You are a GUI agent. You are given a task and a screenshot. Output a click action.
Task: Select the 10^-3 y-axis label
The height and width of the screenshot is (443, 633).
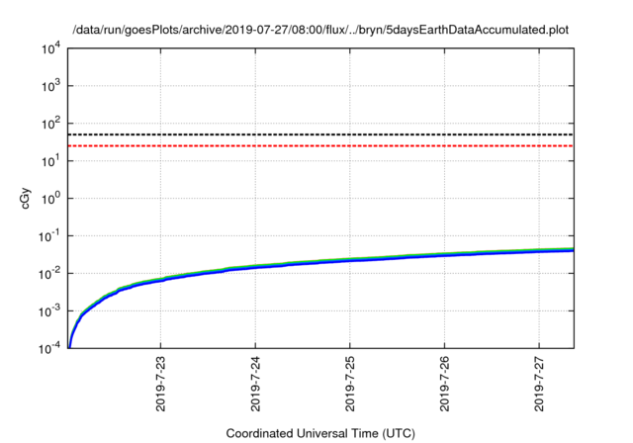point(48,311)
